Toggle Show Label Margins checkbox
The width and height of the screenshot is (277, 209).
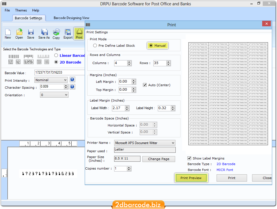click(x=189, y=158)
